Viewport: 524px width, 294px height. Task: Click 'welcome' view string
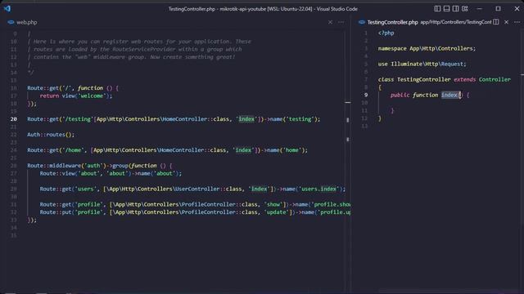pos(92,96)
